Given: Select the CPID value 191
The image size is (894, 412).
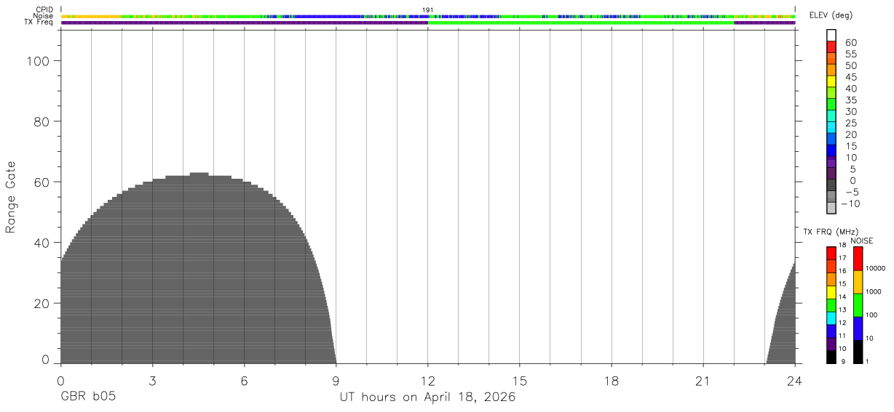Looking at the screenshot, I should (x=427, y=9).
